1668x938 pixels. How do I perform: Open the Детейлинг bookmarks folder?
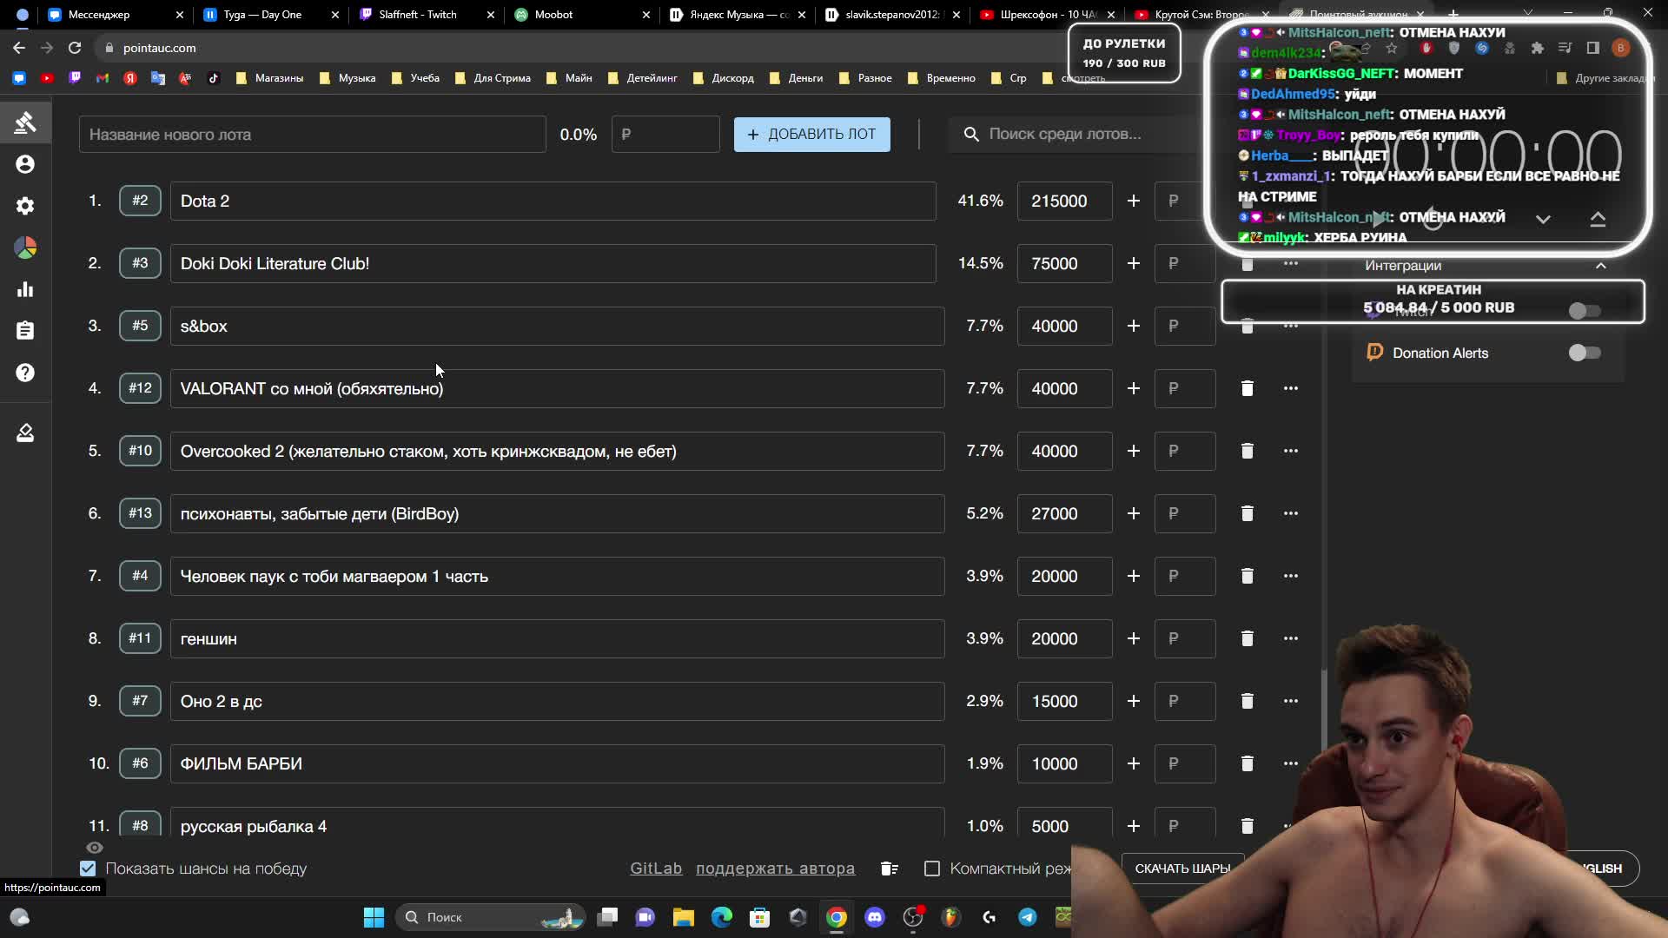coord(643,78)
